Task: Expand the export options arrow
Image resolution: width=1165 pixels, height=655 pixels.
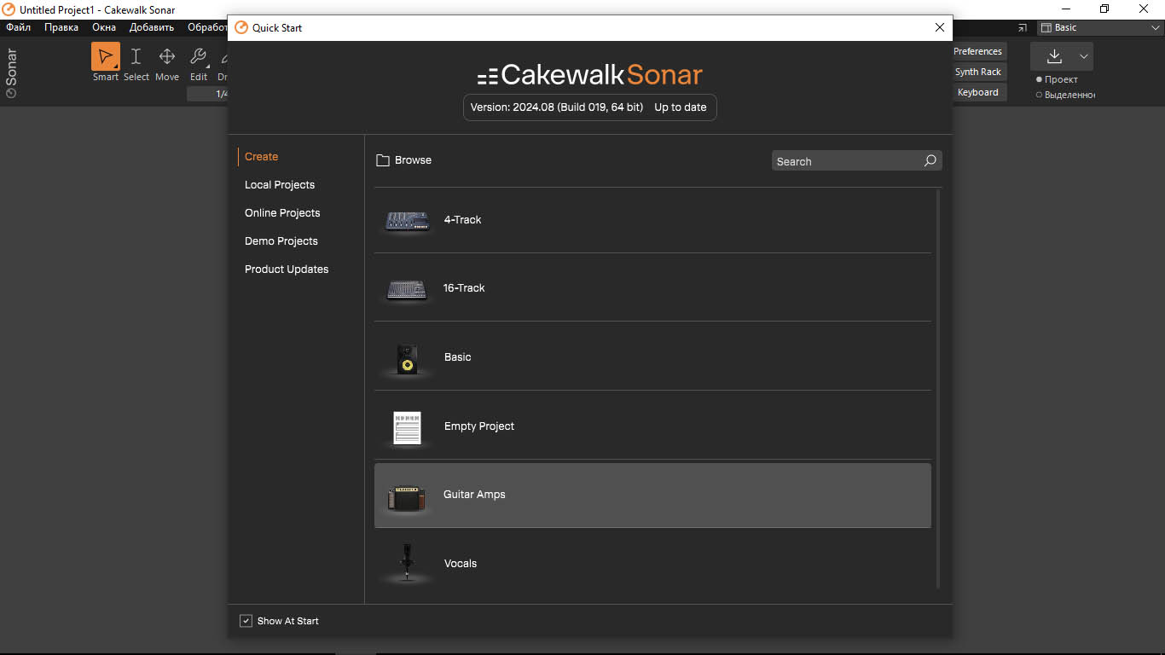Action: [1084, 56]
